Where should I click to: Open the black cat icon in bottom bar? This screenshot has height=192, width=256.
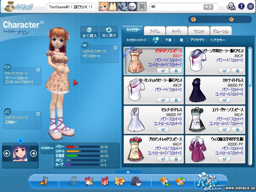[x=136, y=181]
